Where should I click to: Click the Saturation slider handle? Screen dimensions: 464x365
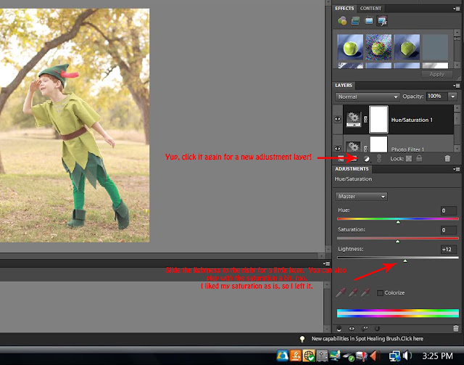pyautogui.click(x=398, y=242)
